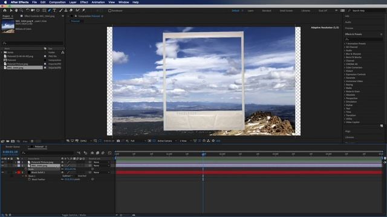Image resolution: width=387 pixels, height=217 pixels.
Task: Open the Active Camera dropdown
Action: click(167, 141)
